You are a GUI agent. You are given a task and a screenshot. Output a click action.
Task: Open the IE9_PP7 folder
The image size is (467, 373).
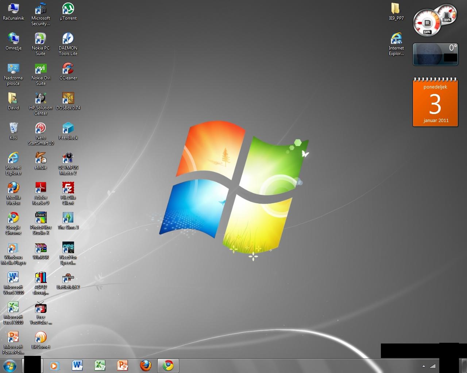click(396, 12)
